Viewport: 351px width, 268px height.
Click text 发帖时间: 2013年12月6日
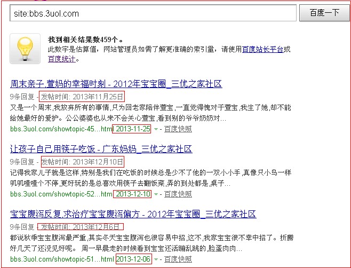pyautogui.click(x=80, y=227)
